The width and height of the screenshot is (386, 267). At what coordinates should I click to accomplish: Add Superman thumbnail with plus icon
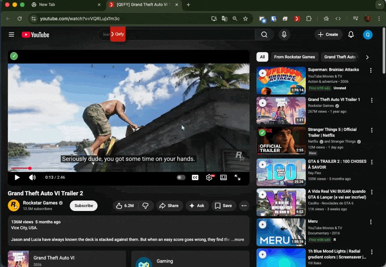pyautogui.click(x=262, y=73)
